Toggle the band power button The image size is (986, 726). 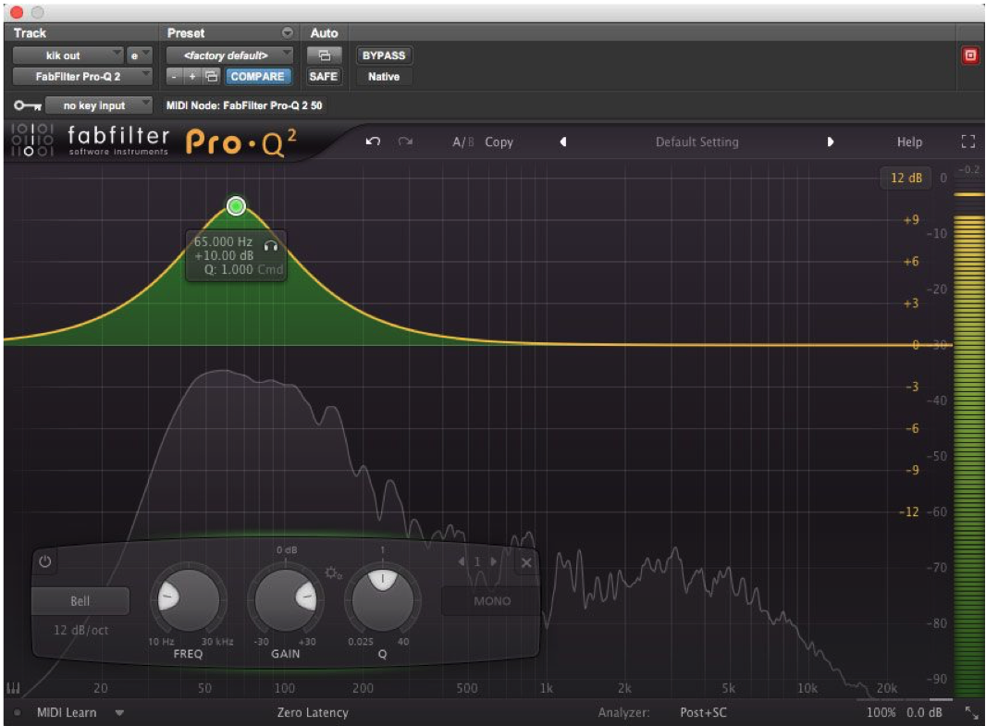point(44,561)
